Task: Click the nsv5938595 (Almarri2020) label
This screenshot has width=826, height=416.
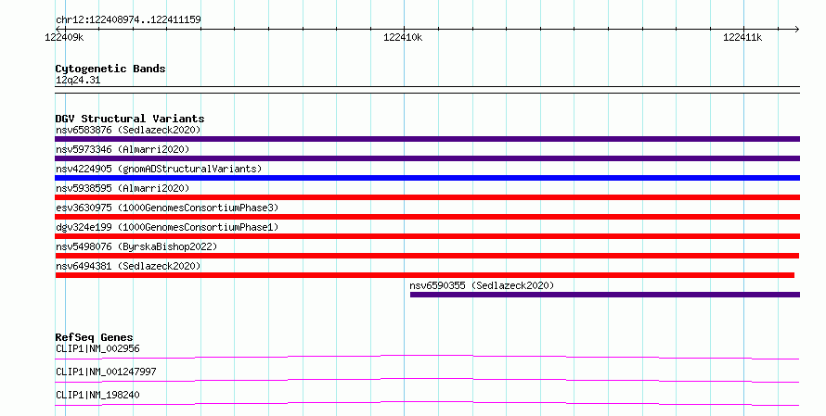Action: (x=123, y=188)
